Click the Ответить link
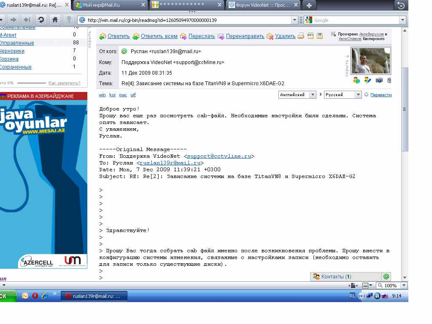The width and height of the screenshot is (432, 324). (x=119, y=36)
